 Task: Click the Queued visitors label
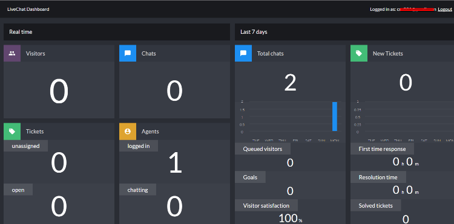263,149
